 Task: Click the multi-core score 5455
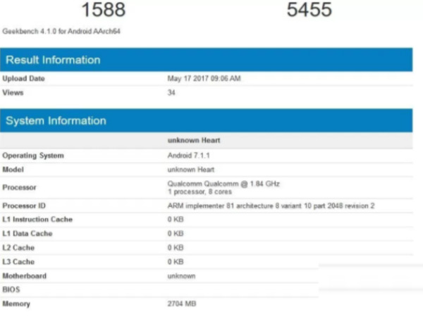[x=309, y=10]
